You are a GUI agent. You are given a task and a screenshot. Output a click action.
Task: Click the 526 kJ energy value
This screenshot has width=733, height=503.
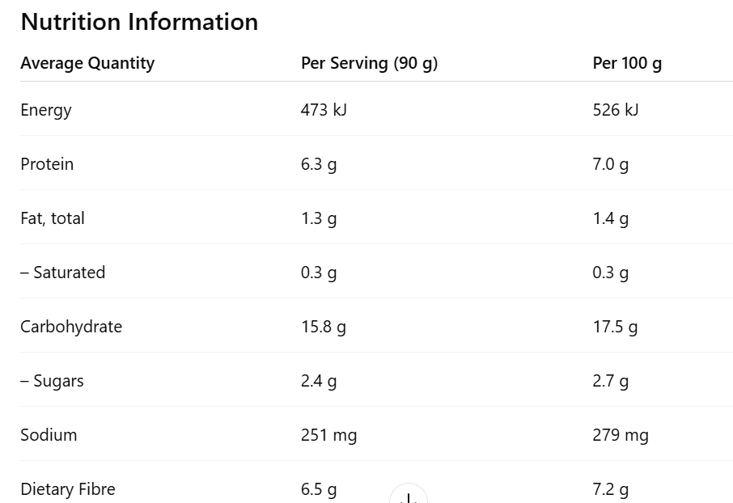click(x=616, y=110)
